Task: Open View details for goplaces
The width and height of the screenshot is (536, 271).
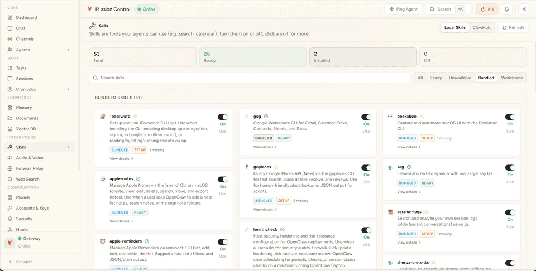Action: coord(265,210)
